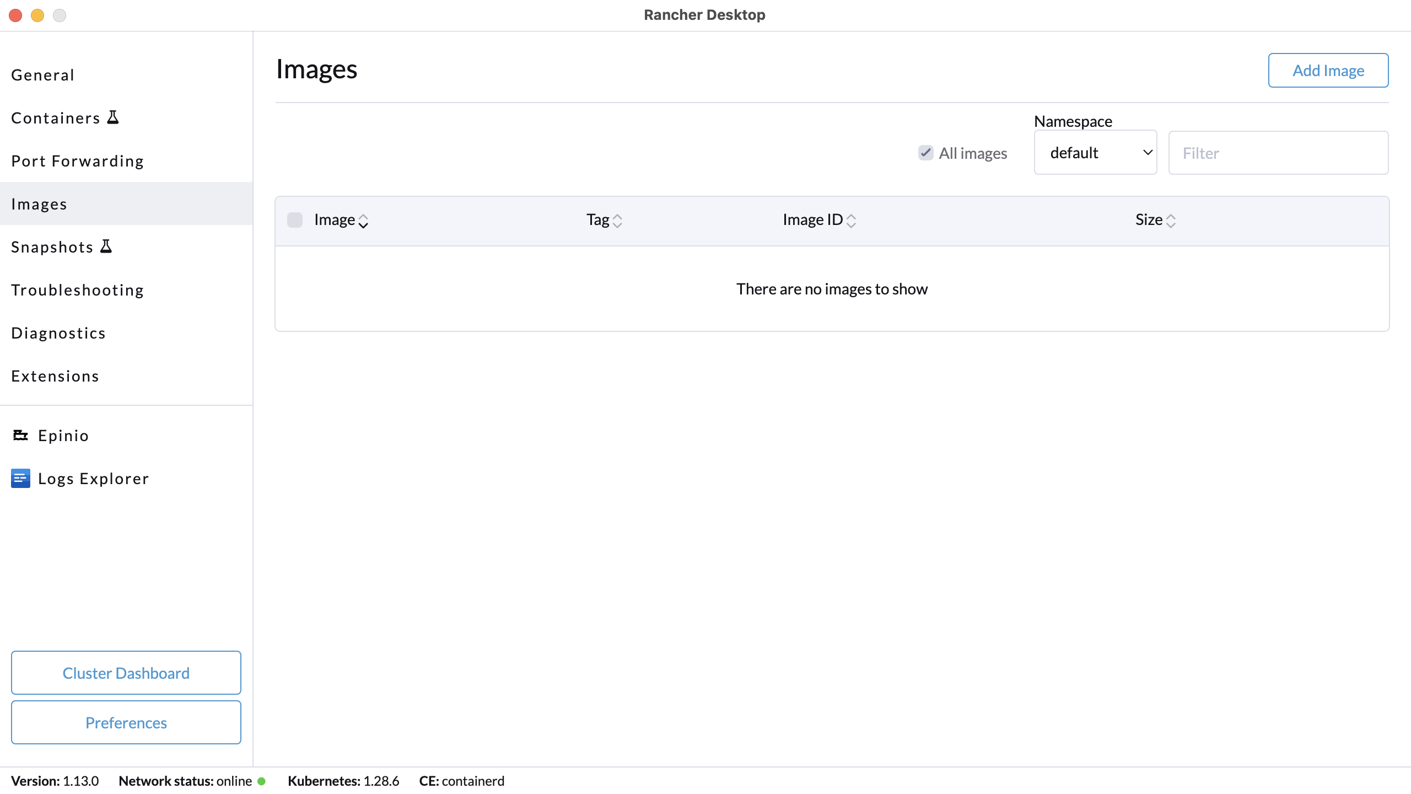Minimize the Rancher Desktop window
This screenshot has height=794, width=1411.
37,15
